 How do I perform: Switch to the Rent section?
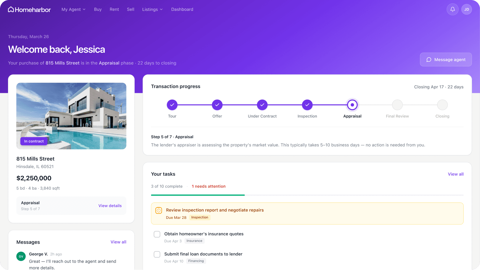(114, 9)
